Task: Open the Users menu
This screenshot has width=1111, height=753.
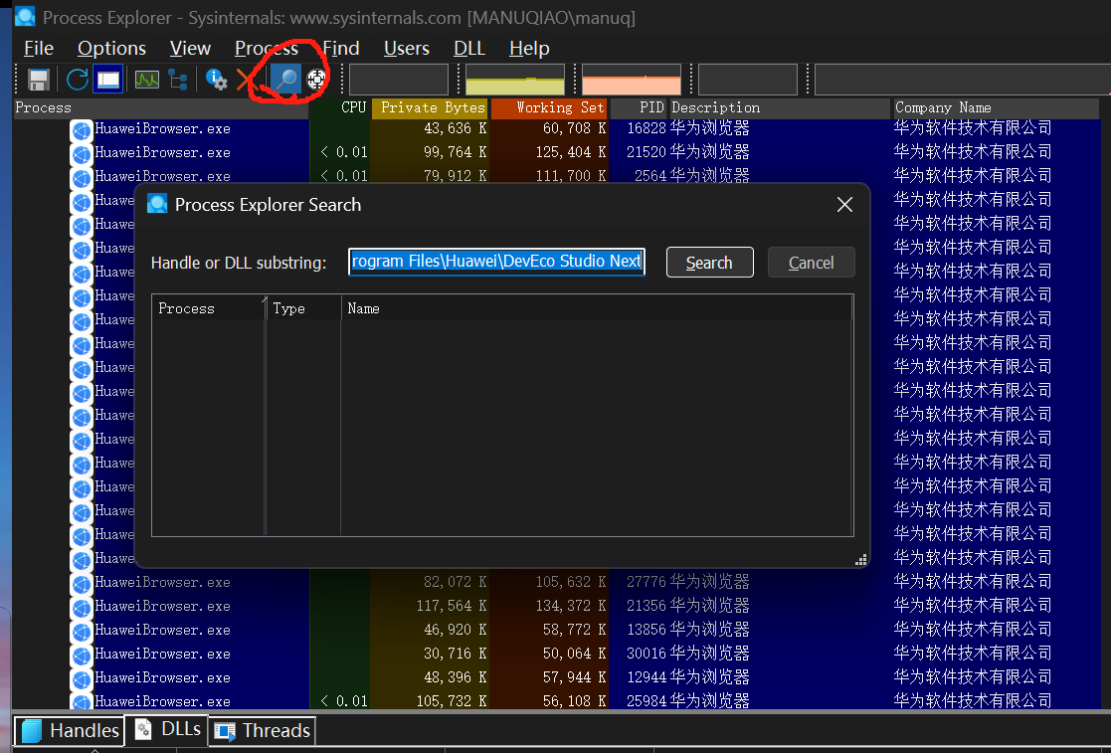Action: point(407,48)
